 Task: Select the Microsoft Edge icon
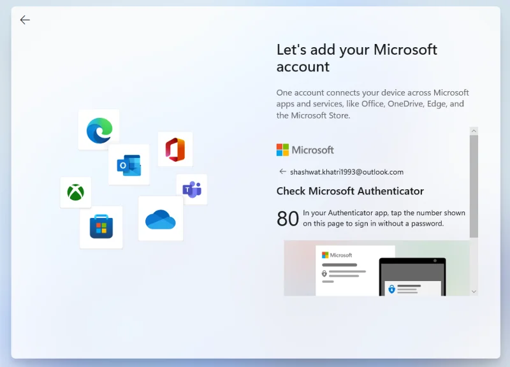click(99, 129)
